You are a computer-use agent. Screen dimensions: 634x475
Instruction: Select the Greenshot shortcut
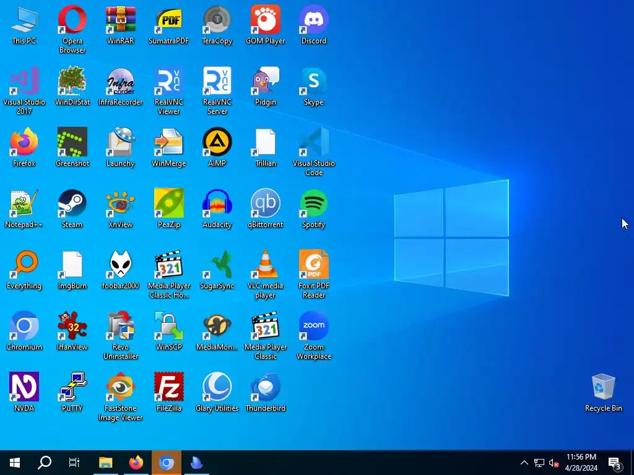(x=72, y=147)
